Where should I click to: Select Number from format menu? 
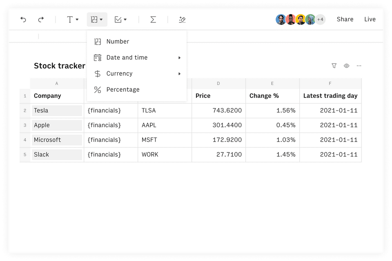tap(137, 42)
